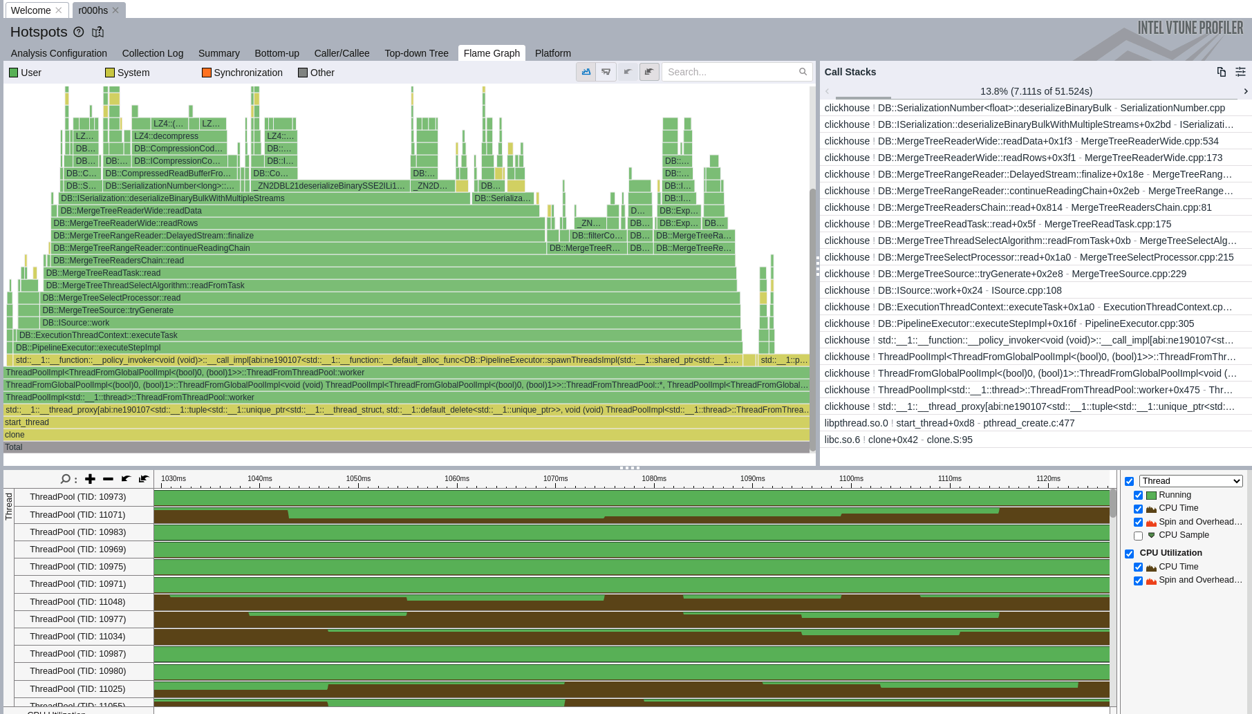Select call stack row MergeTreeReaderWide.cpp:534
Image resolution: width=1252 pixels, height=714 pixels.
[x=1035, y=141]
